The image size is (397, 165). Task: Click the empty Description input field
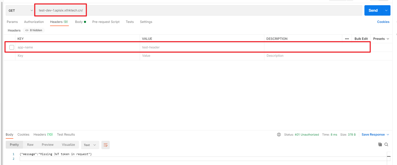pos(328,56)
